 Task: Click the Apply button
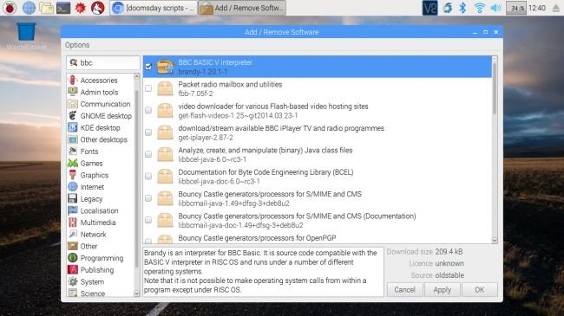442,289
